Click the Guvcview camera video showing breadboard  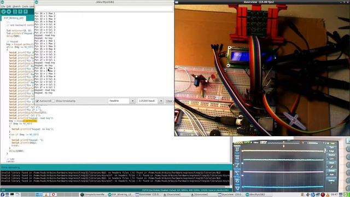(x=262, y=70)
